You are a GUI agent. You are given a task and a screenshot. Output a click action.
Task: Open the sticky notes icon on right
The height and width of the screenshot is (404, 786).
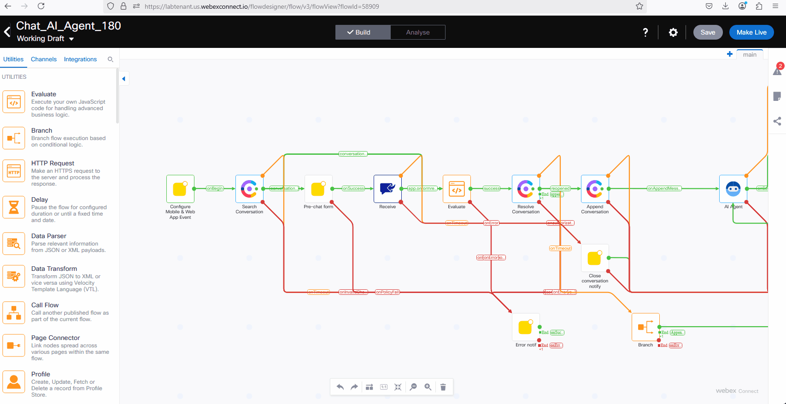coord(777,96)
